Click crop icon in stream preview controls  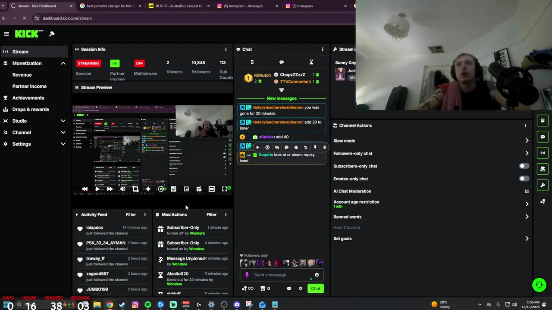coord(135,189)
